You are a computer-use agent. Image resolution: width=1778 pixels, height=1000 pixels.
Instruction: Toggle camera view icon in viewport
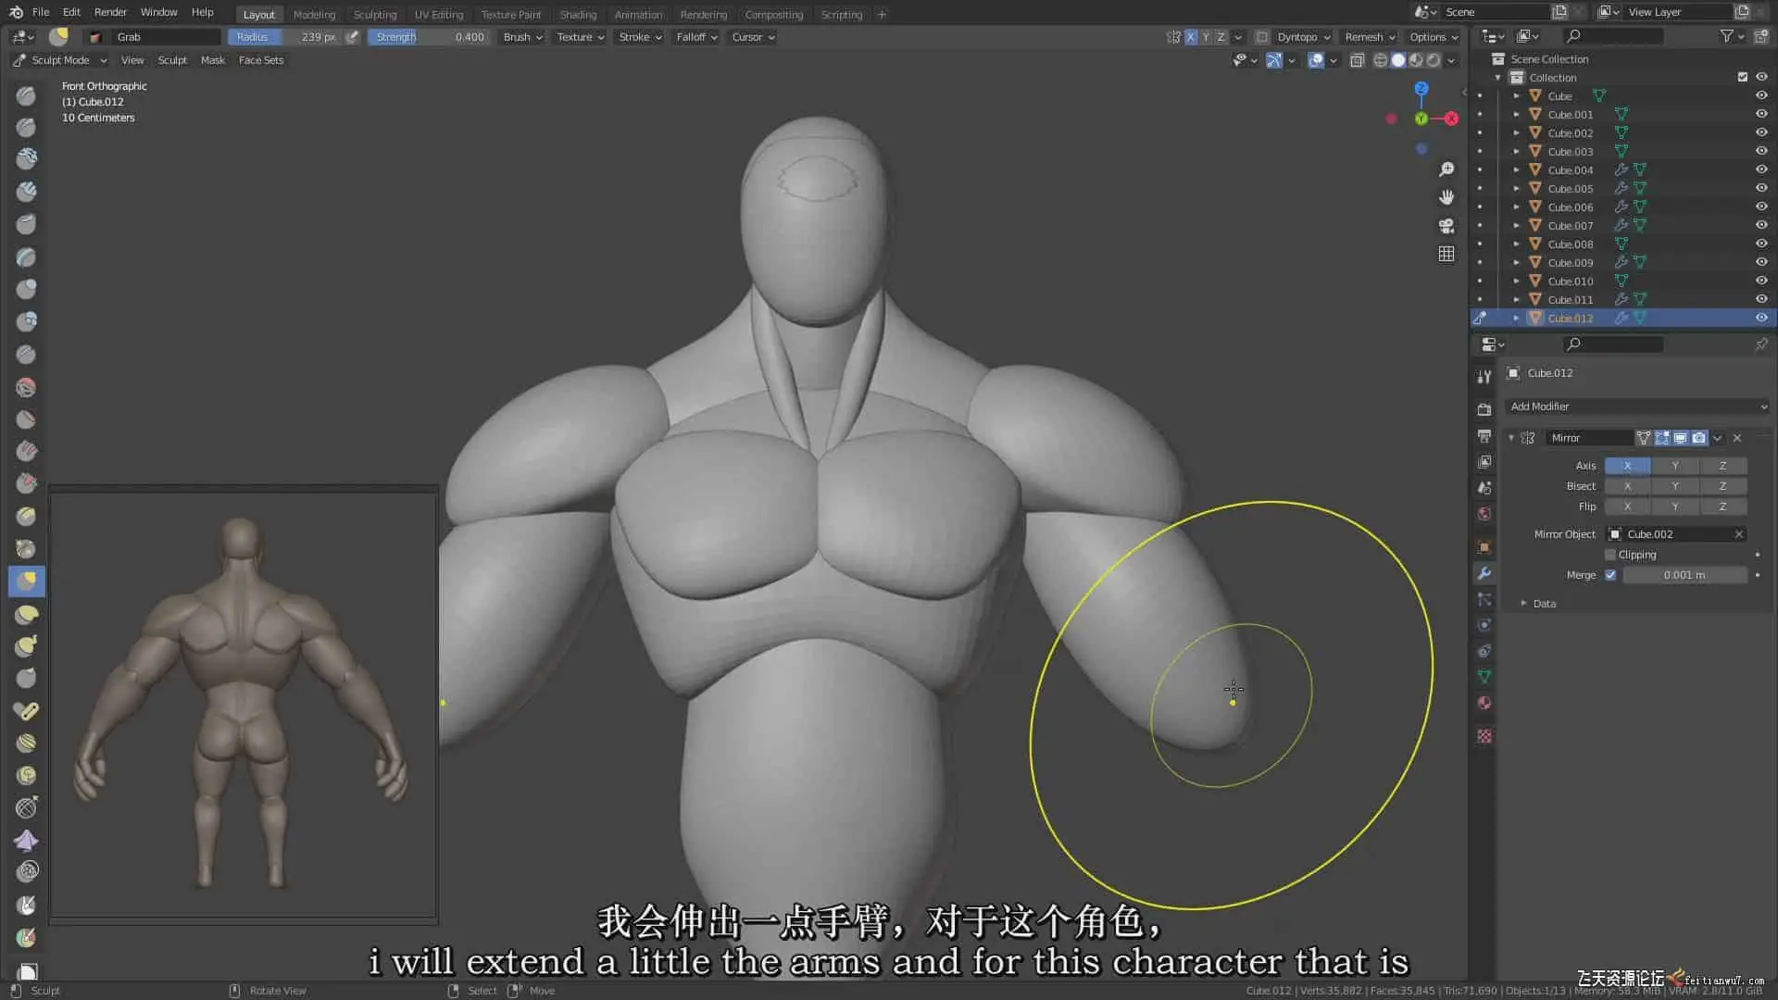[1446, 226]
